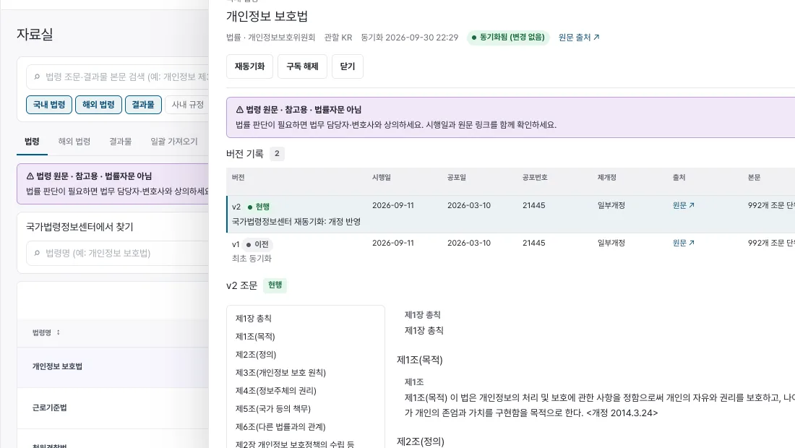Click the search icon in 자료실 search box

37,77
